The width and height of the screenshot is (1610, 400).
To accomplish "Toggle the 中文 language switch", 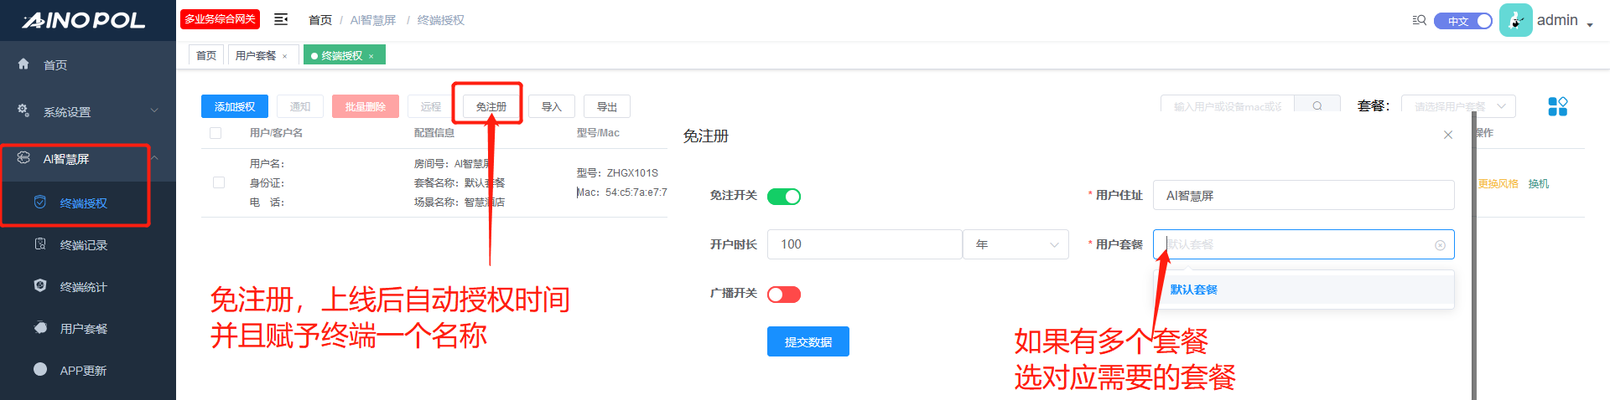I will [x=1463, y=21].
